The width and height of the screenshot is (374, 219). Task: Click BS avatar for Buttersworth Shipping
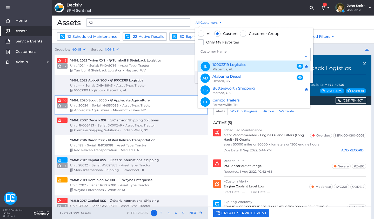coord(205,90)
